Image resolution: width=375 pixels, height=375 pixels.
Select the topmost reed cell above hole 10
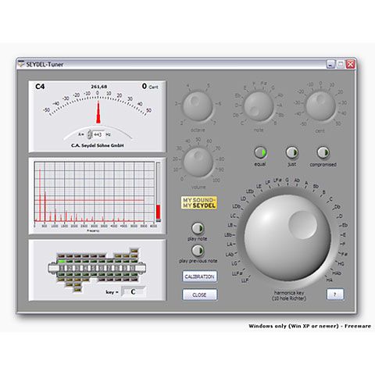134,251
